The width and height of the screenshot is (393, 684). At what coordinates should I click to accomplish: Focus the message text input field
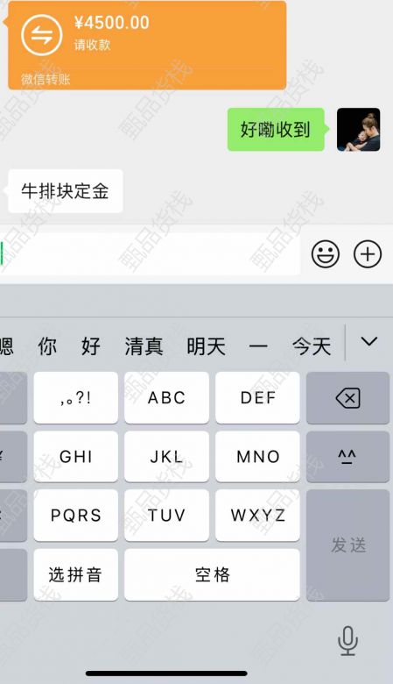click(x=150, y=254)
